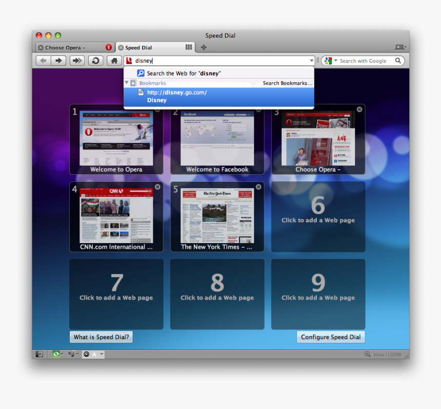Click the Search Bookmarks... link
Viewport: 441px width, 409px height.
(x=288, y=83)
